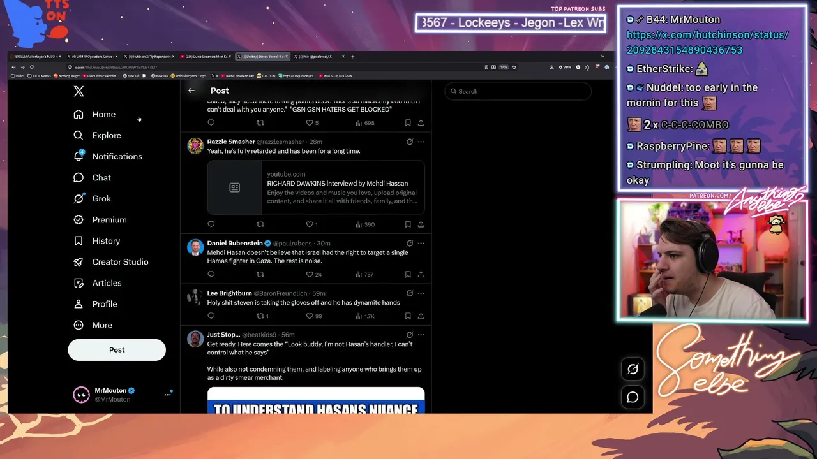Open a new browser tab
The image size is (817, 459).
(x=353, y=57)
